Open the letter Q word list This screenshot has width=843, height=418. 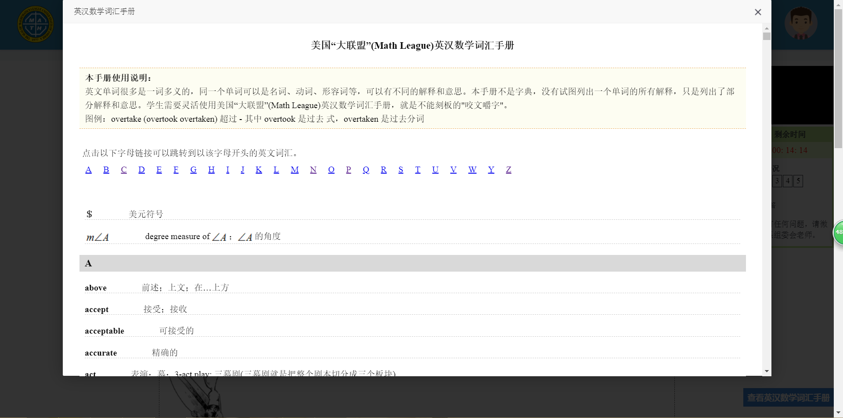(x=366, y=170)
